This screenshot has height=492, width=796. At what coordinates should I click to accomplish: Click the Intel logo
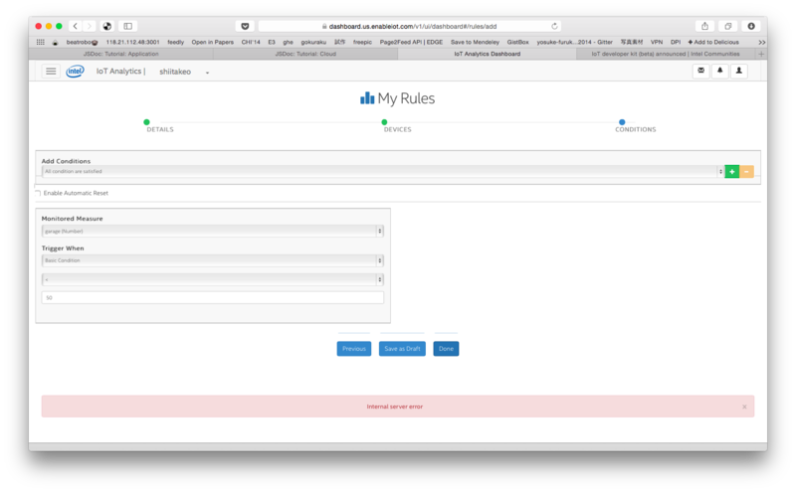[76, 71]
